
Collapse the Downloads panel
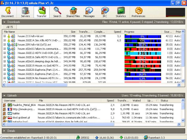[4, 22]
